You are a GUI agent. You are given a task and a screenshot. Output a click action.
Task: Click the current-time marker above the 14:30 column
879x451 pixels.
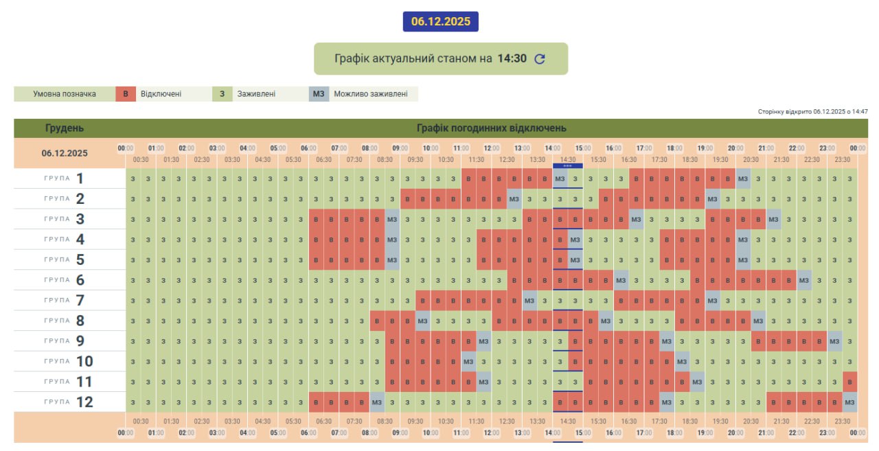tap(567, 165)
